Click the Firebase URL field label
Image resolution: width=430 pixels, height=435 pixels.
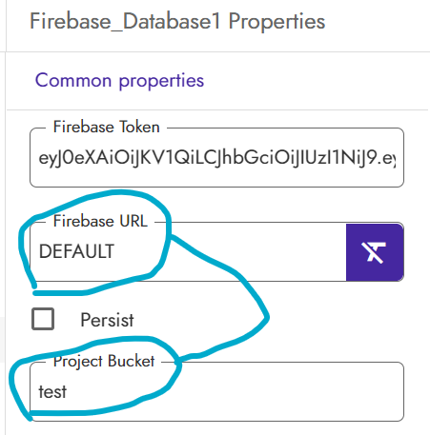pos(100,221)
